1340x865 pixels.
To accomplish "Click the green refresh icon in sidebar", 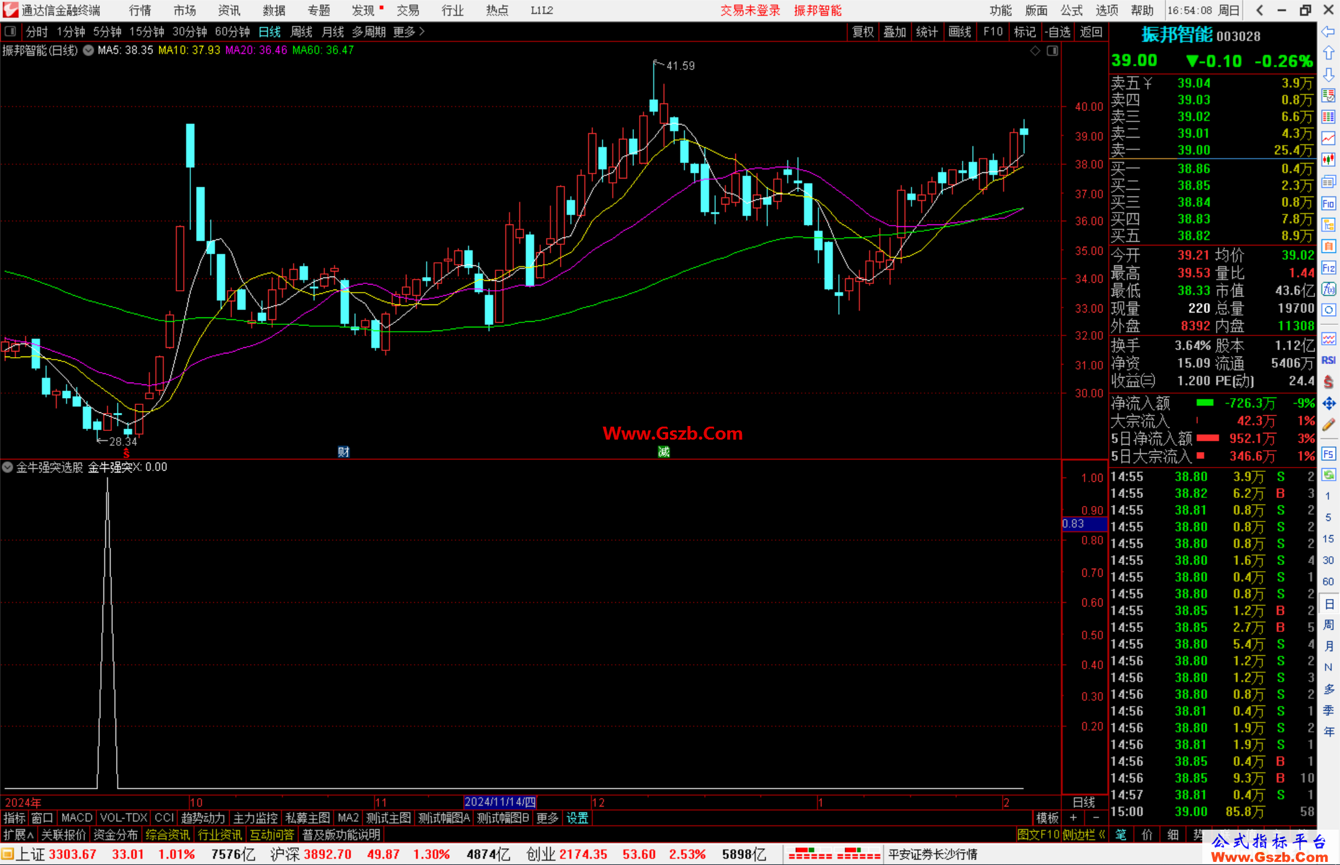I will point(1328,475).
